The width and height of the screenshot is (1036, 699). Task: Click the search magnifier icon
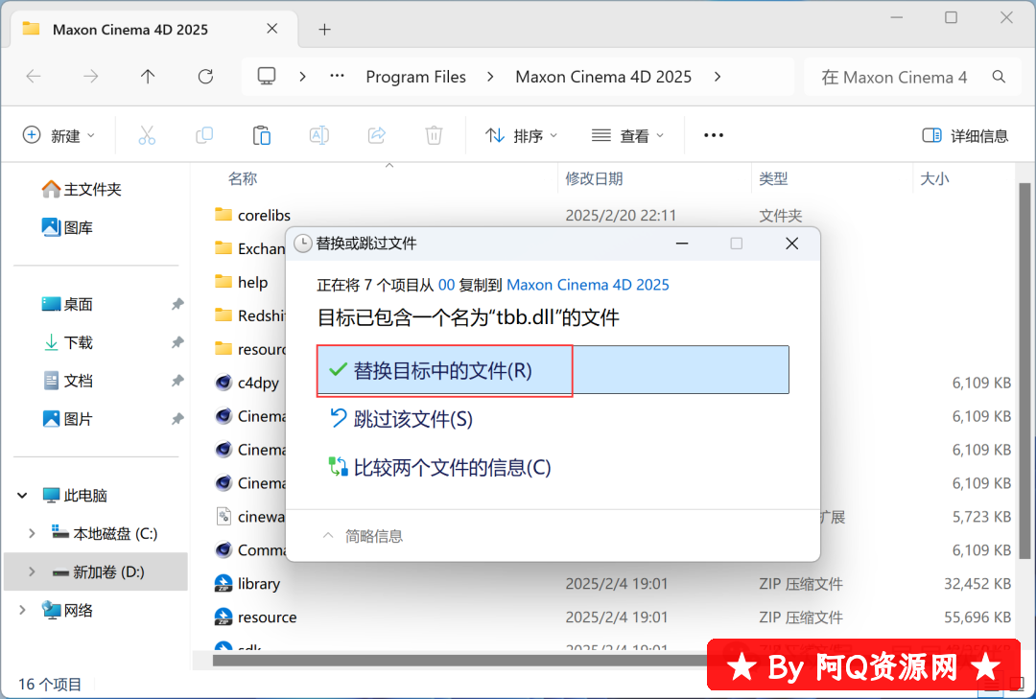click(x=999, y=77)
